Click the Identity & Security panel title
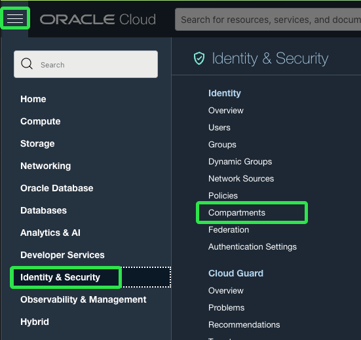Image resolution: width=361 pixels, height=340 pixels. [x=270, y=58]
